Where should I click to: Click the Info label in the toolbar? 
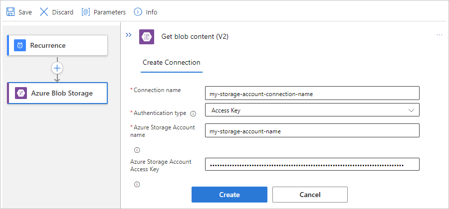click(152, 12)
